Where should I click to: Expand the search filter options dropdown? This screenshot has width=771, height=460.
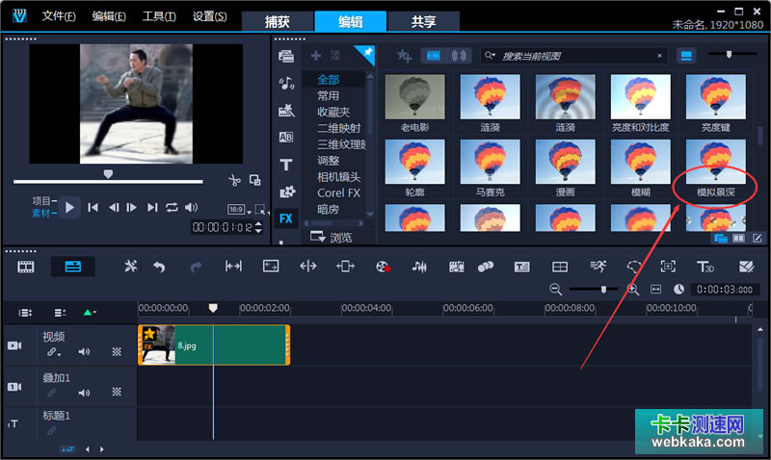coord(492,57)
